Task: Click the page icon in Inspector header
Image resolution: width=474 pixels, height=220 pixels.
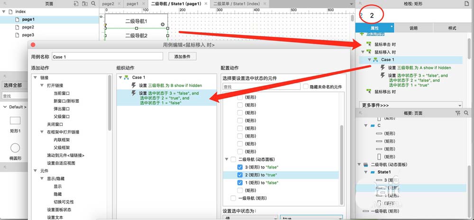Action: pyautogui.click(x=466, y=4)
